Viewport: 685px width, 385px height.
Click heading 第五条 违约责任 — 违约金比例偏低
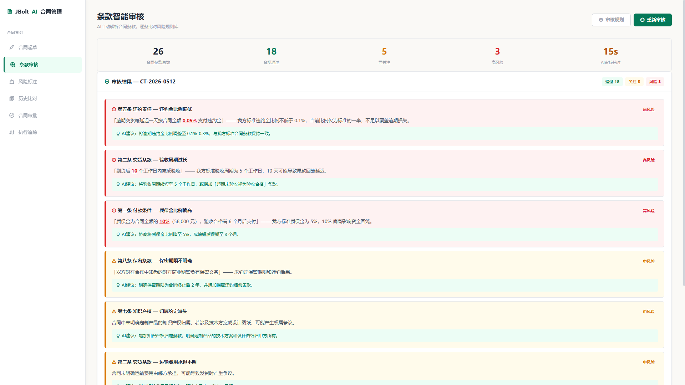click(x=155, y=109)
